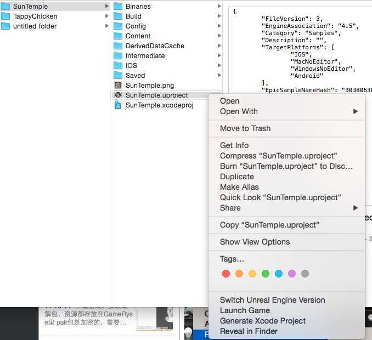Screen dimensions: 372x340
Task: Expand the TappyChicken folder arrow
Action: tap(107, 16)
